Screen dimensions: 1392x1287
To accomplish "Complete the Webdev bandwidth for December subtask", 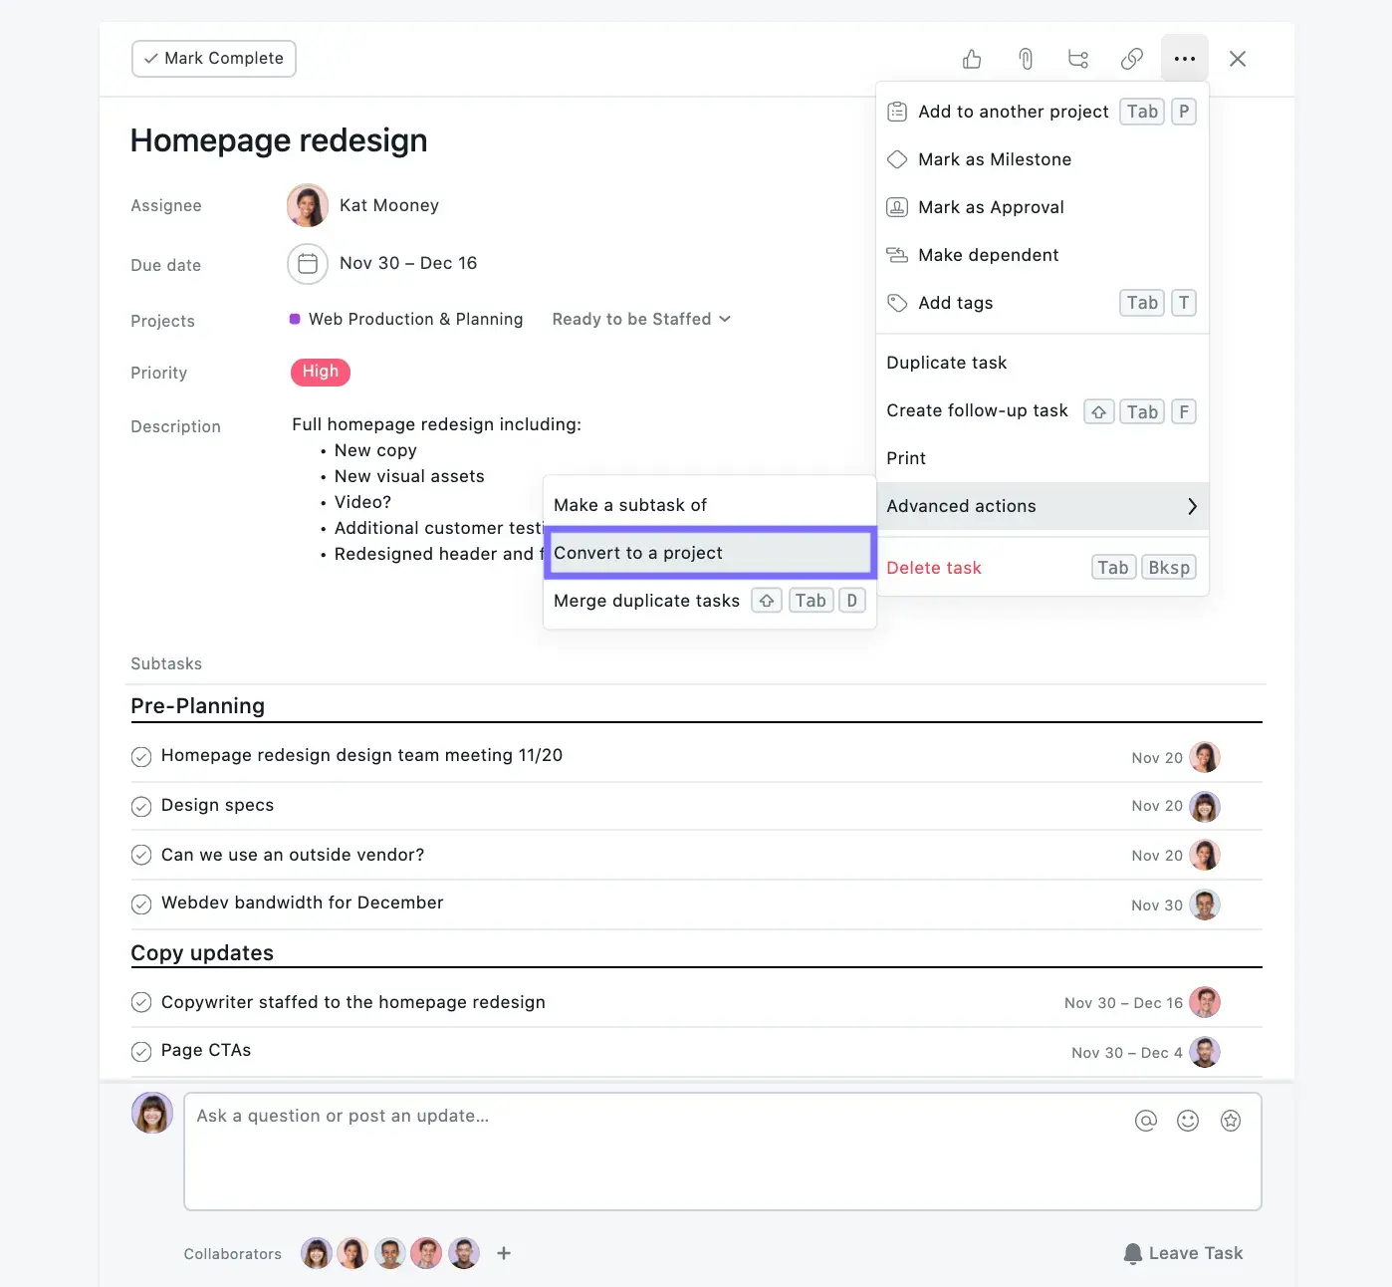I will (141, 904).
